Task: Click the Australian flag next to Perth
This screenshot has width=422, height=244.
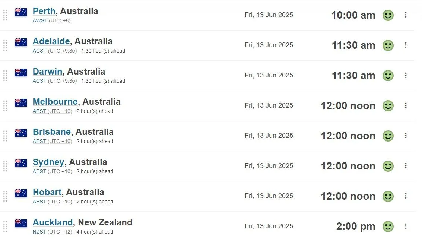Action: [21, 12]
